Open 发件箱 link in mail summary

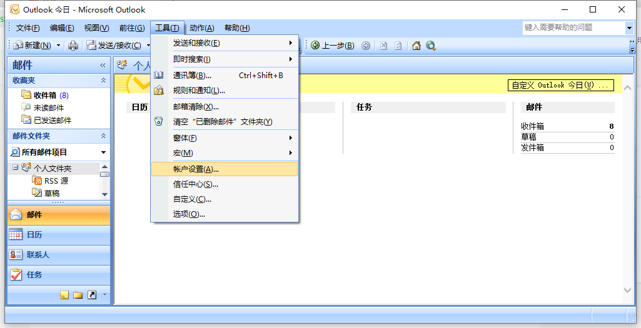point(532,147)
